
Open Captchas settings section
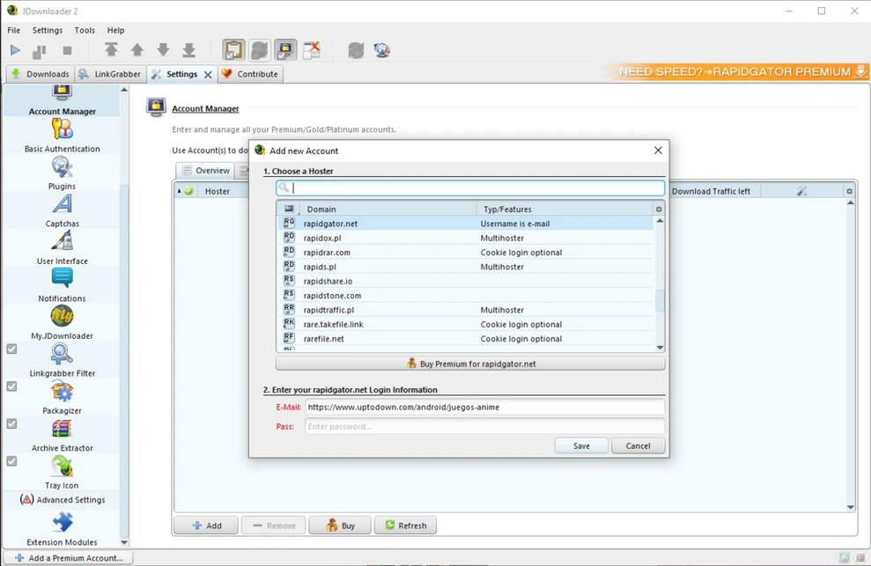click(x=62, y=210)
